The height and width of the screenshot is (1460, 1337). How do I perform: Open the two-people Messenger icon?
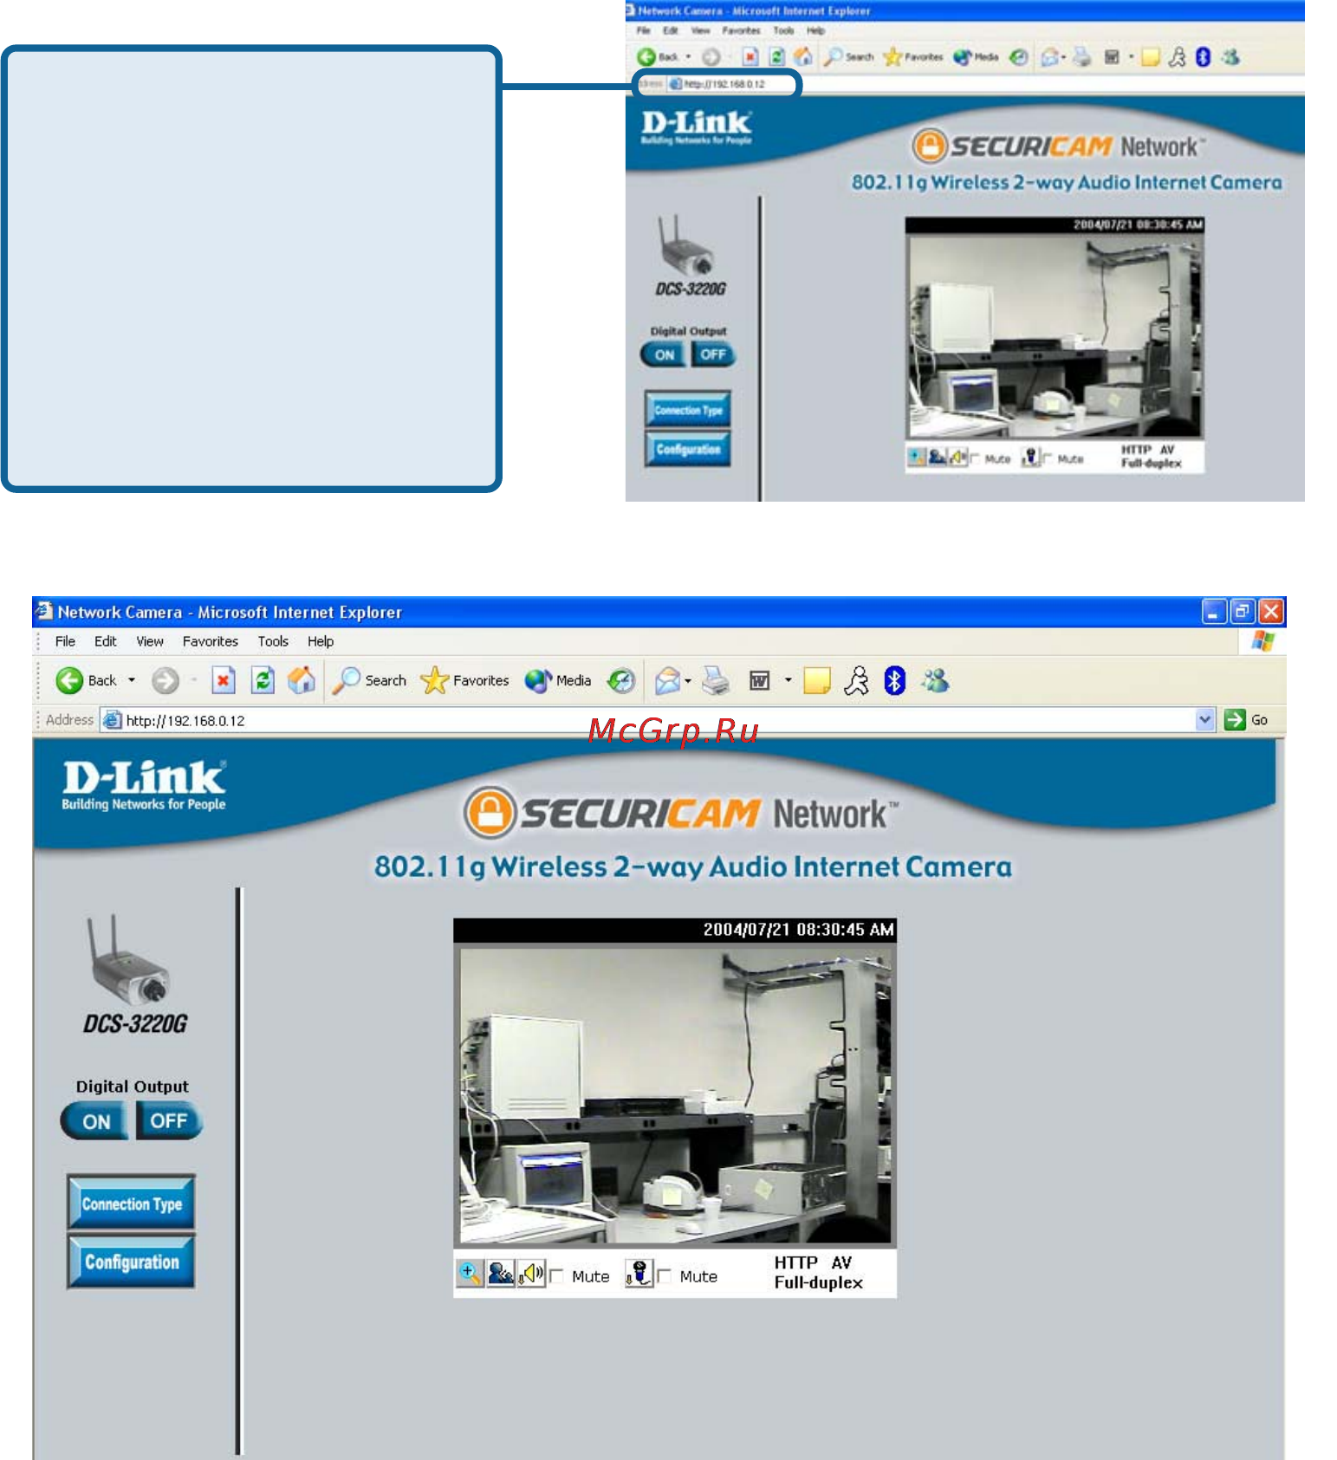(936, 681)
